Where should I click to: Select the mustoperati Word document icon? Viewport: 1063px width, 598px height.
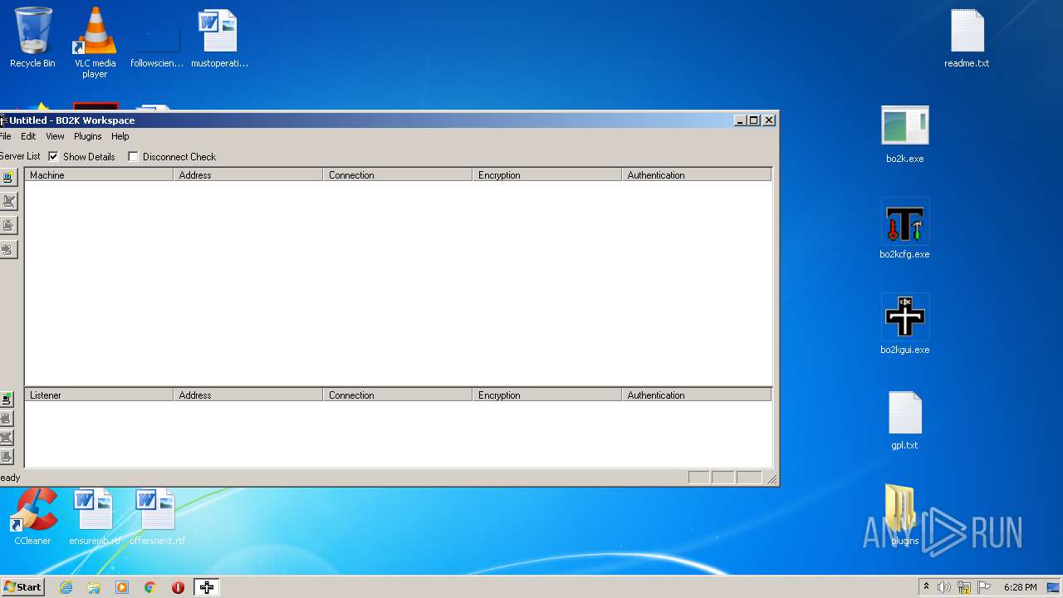pos(219,38)
